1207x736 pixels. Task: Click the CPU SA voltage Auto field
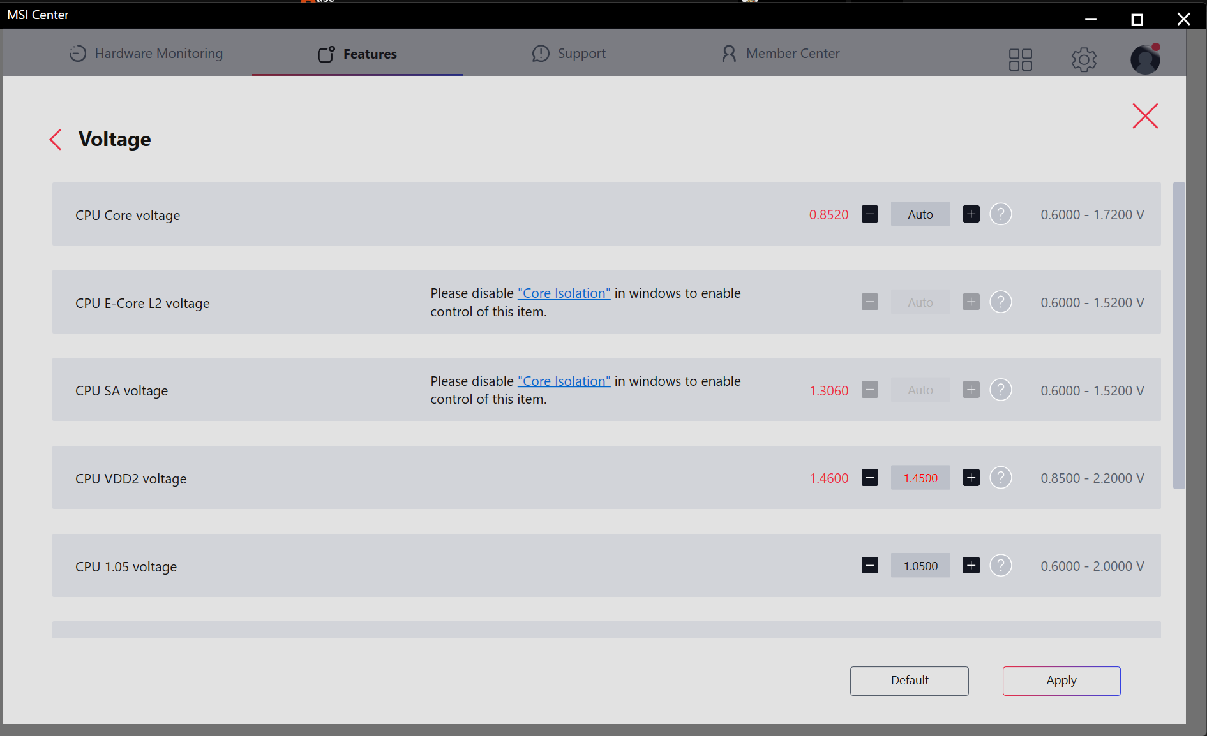point(920,390)
